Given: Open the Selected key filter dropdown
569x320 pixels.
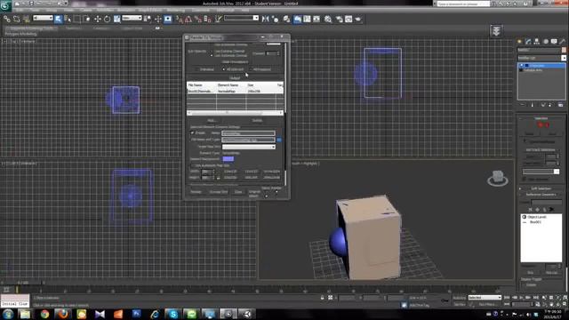Looking at the screenshot, I should pos(485,298).
